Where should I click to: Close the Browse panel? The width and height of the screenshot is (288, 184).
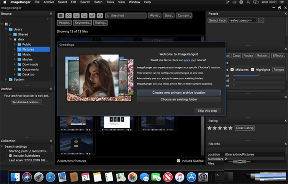[x=51, y=13]
